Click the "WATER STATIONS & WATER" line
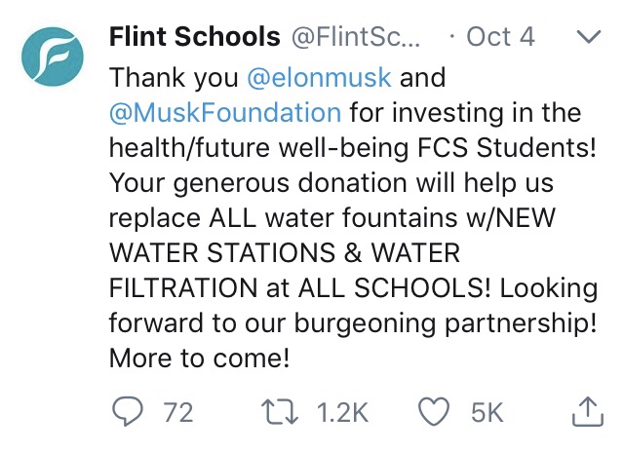Image resolution: width=624 pixels, height=453 pixels. pos(284,252)
